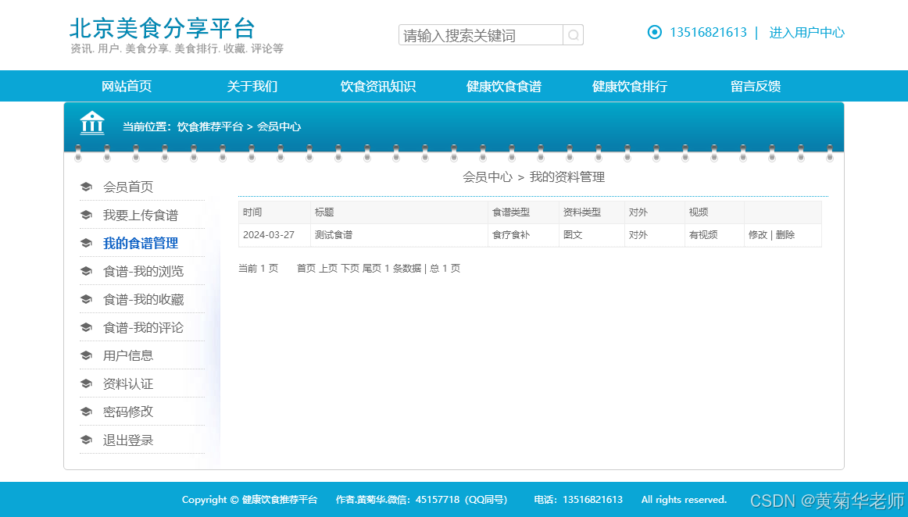The image size is (908, 517).
Task: Click the icon next to 密码修改
Action: click(x=86, y=411)
